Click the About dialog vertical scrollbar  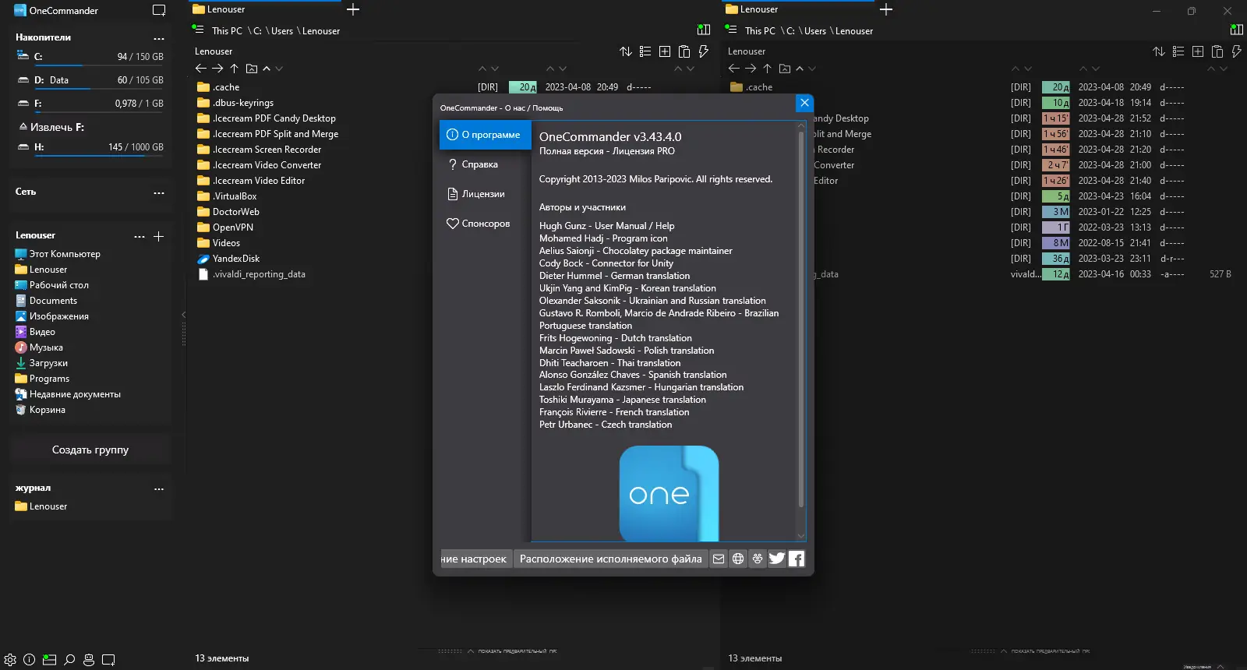(800, 319)
